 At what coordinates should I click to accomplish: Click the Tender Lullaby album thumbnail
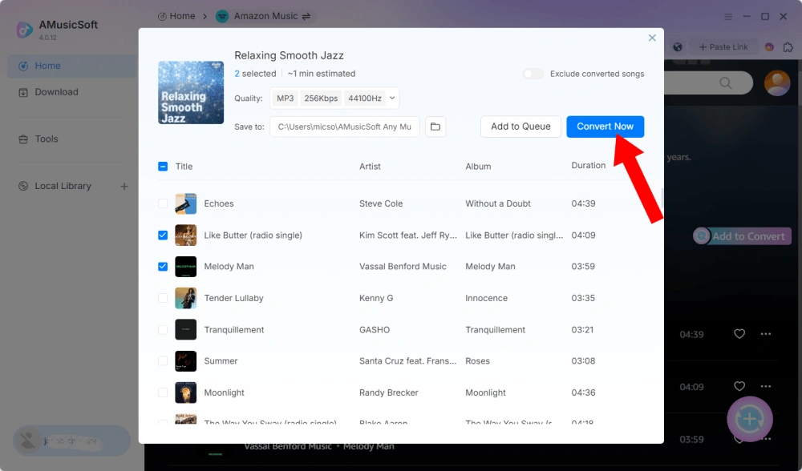tap(186, 298)
